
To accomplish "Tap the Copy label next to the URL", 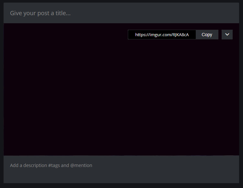I will tap(207, 35).
